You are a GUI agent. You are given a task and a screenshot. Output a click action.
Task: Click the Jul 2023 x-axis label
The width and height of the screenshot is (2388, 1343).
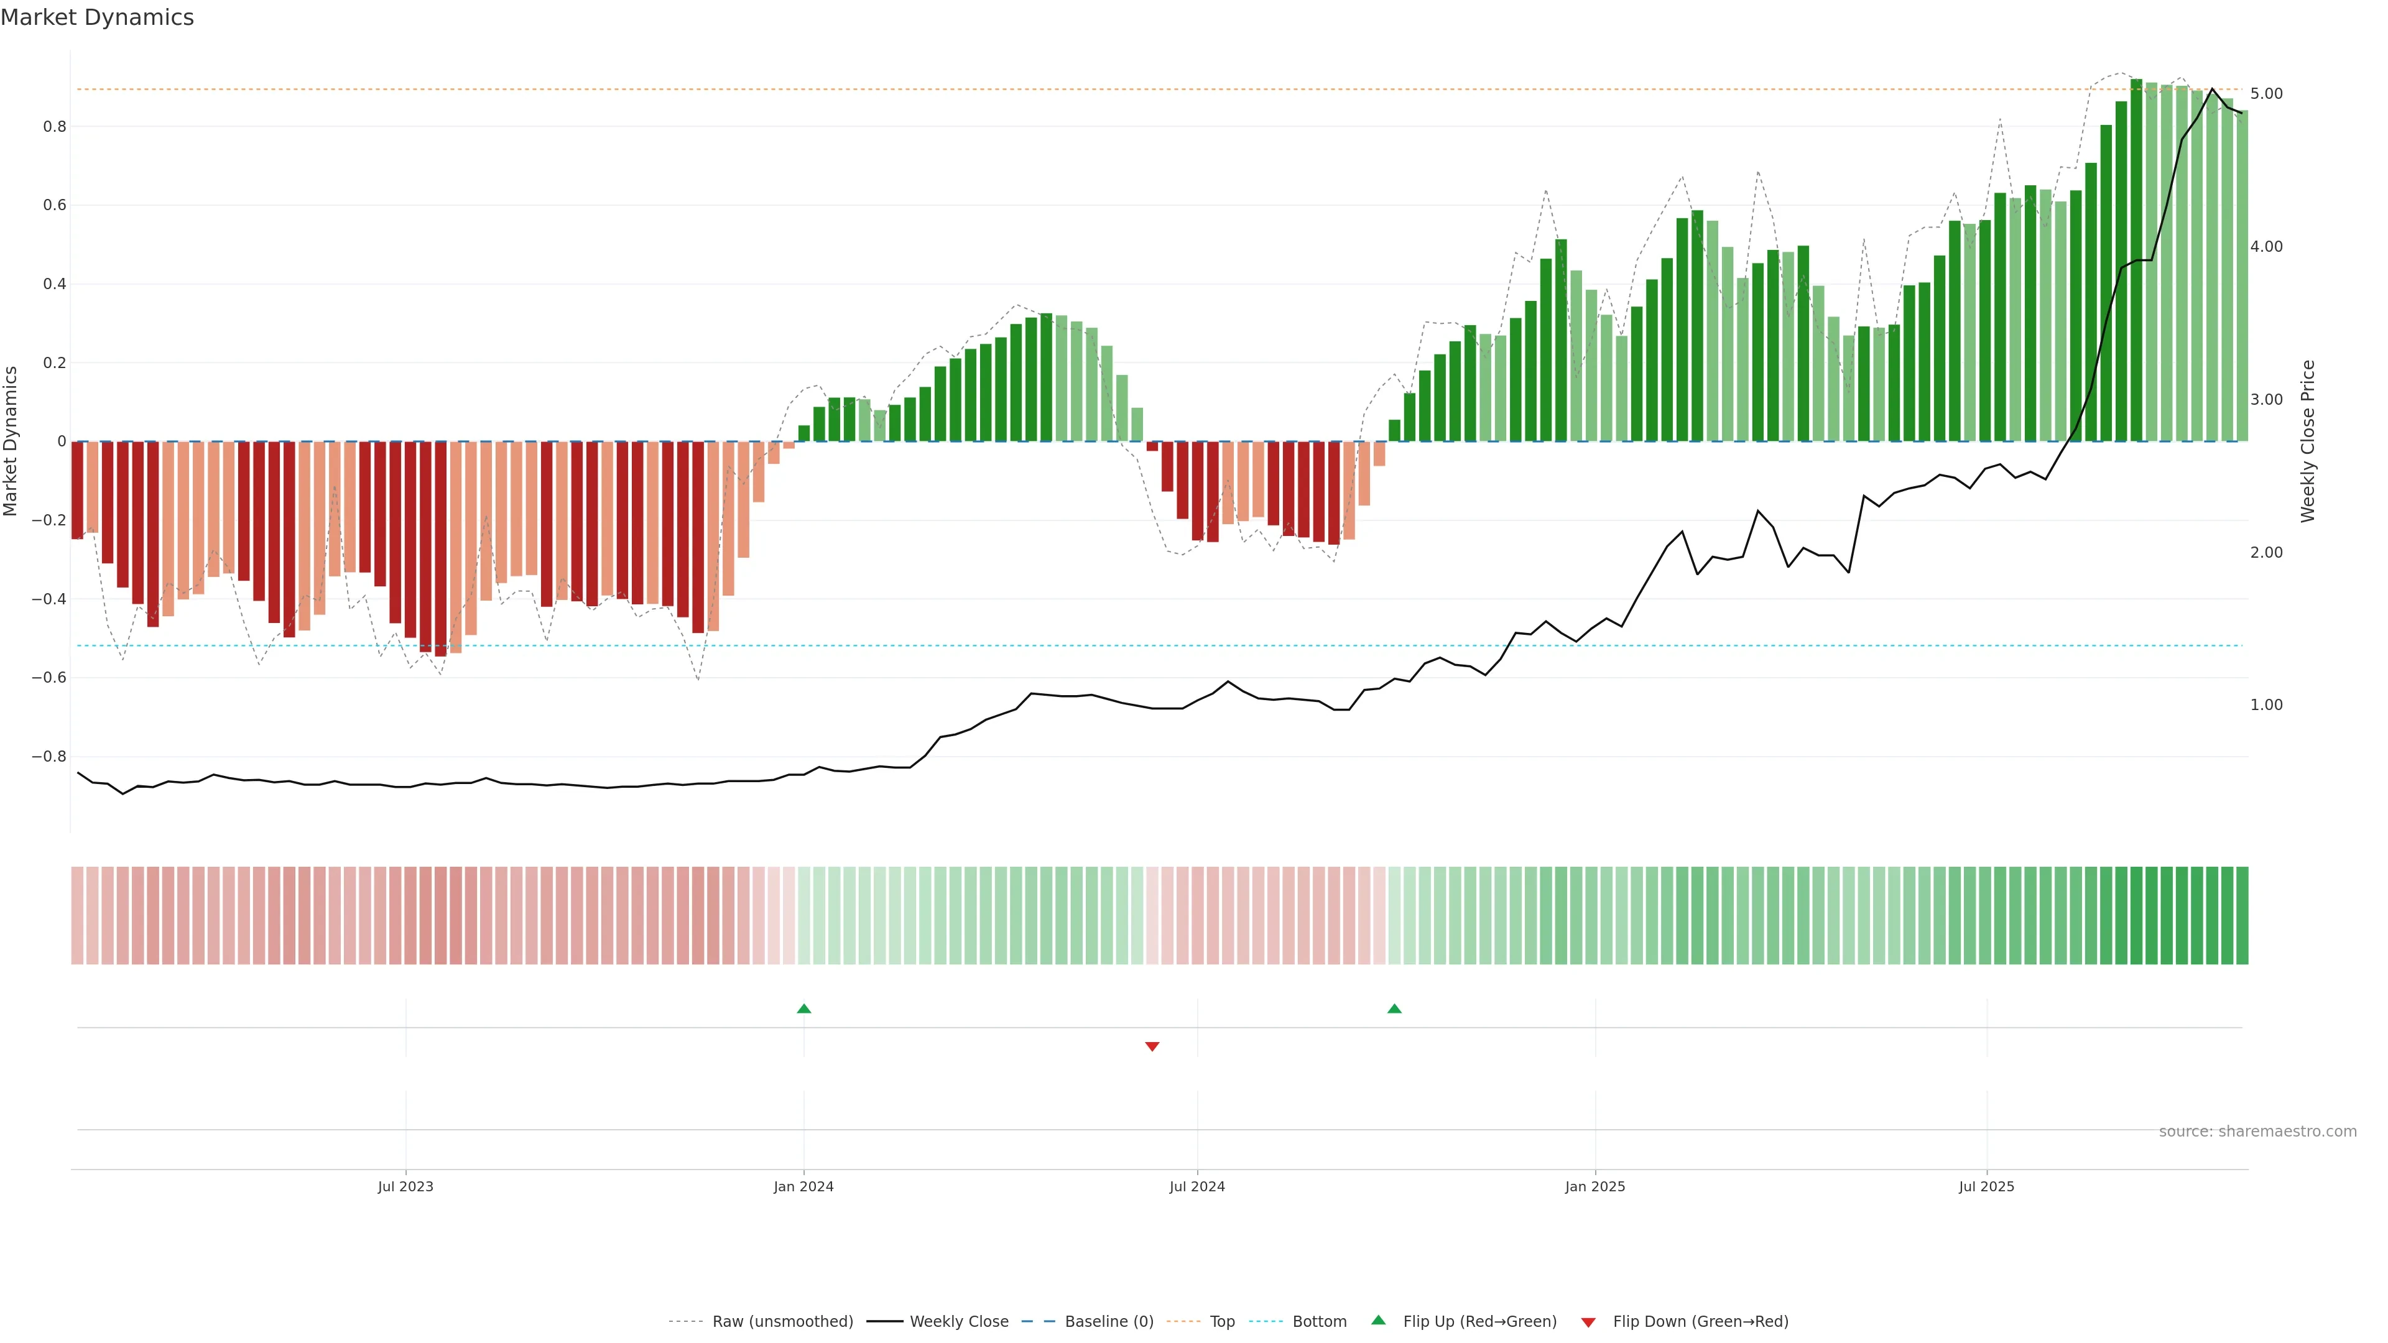405,1186
